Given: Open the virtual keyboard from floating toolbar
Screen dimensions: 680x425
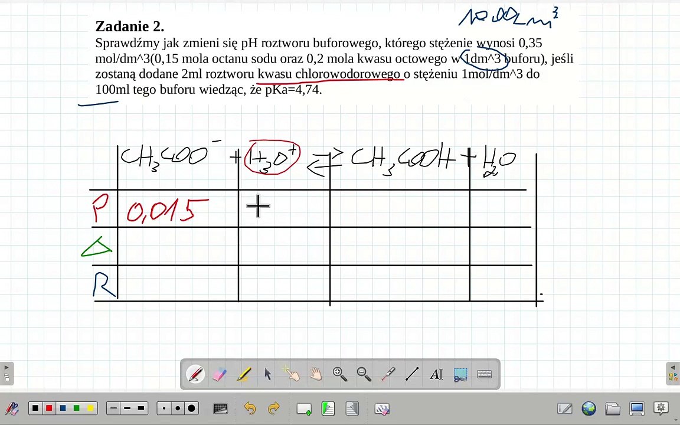Looking at the screenshot, I should (x=485, y=374).
